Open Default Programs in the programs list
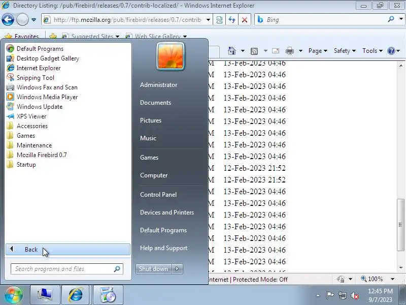Image resolution: width=406 pixels, height=305 pixels. tap(40, 49)
